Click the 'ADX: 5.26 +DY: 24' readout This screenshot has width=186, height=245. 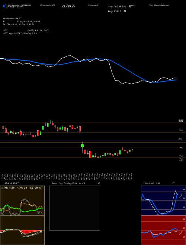point(22,188)
